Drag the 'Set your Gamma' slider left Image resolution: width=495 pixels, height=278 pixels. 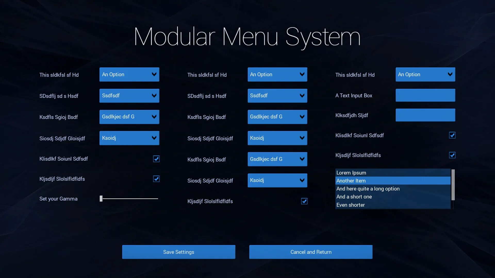tap(102, 198)
